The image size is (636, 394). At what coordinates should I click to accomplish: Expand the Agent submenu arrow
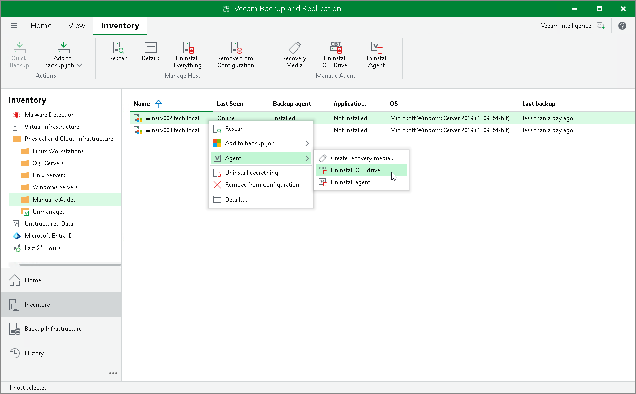click(x=307, y=158)
